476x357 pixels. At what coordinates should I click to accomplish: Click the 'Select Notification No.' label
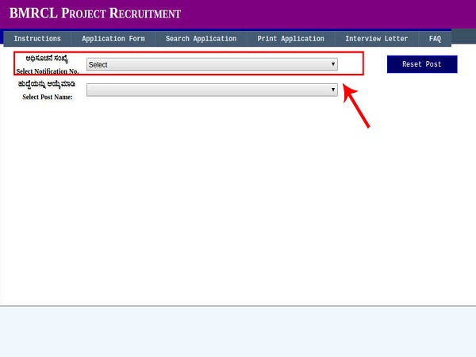48,71
